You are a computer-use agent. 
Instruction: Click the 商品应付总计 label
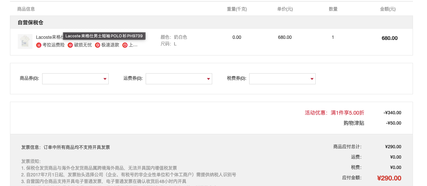pos(348,146)
